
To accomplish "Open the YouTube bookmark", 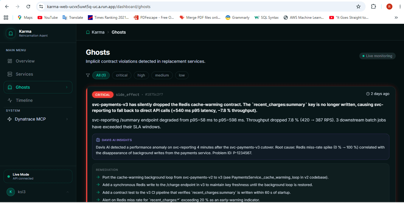I will pyautogui.click(x=48, y=18).
